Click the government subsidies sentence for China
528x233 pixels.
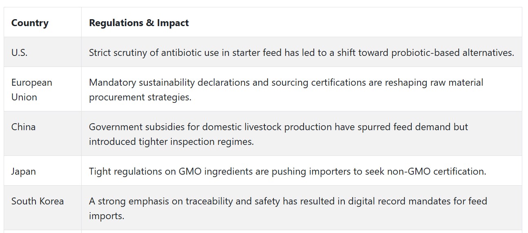tap(278, 134)
